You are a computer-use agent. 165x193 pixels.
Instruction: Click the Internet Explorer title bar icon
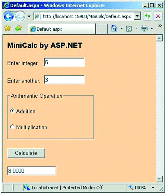point(7,6)
